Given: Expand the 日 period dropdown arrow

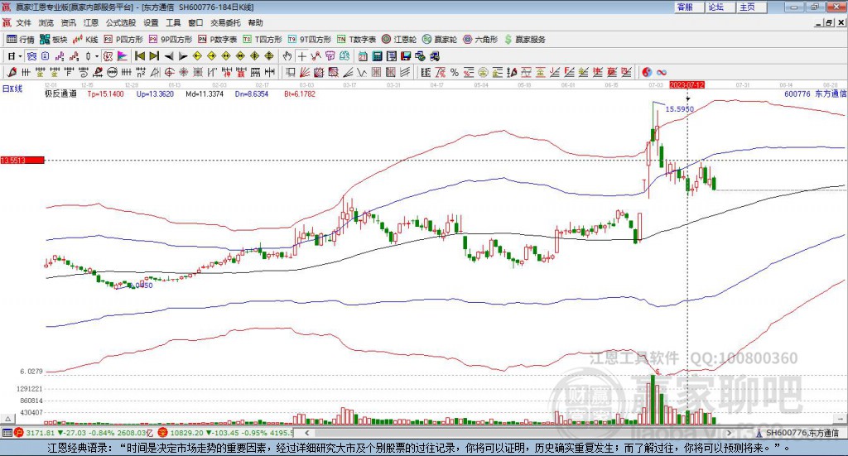Looking at the screenshot, I should (x=20, y=56).
